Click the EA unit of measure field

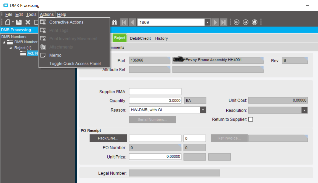coord(195,100)
